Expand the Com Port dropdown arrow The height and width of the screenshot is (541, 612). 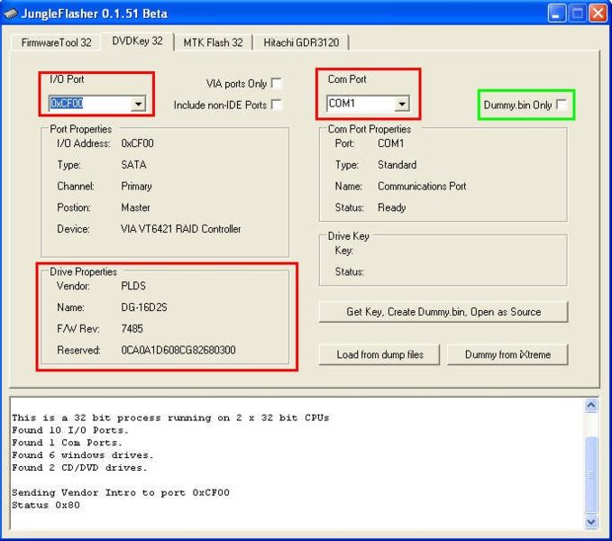(x=402, y=104)
